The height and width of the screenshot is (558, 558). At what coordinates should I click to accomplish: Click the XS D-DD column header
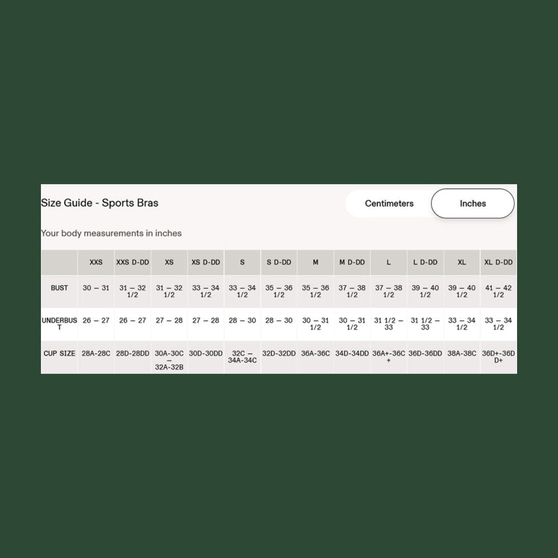206,262
